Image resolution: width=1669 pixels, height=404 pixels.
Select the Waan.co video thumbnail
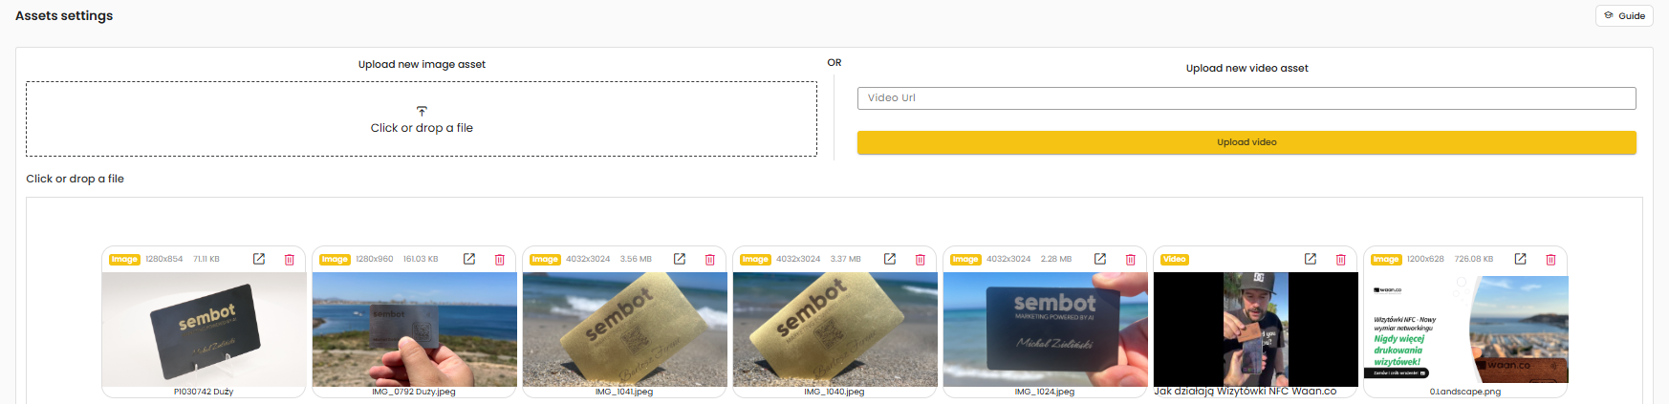point(1255,330)
